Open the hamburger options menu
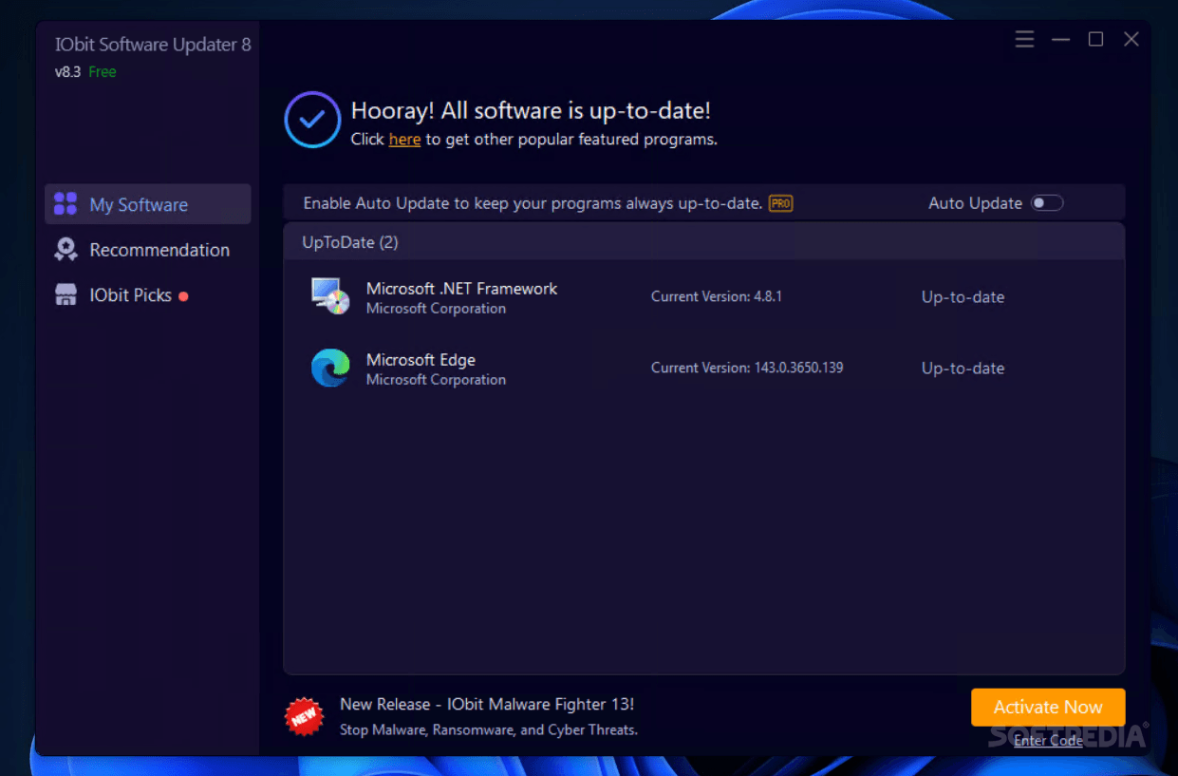Image resolution: width=1178 pixels, height=776 pixels. pyautogui.click(x=1024, y=39)
